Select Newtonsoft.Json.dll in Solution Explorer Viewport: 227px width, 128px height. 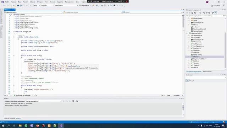point(199,29)
